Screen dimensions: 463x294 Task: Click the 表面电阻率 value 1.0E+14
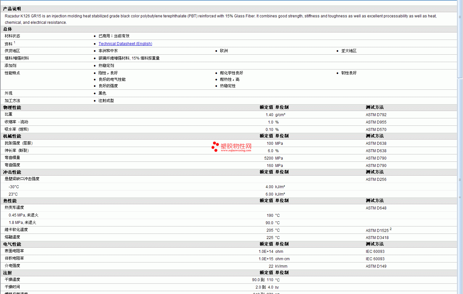266,252
